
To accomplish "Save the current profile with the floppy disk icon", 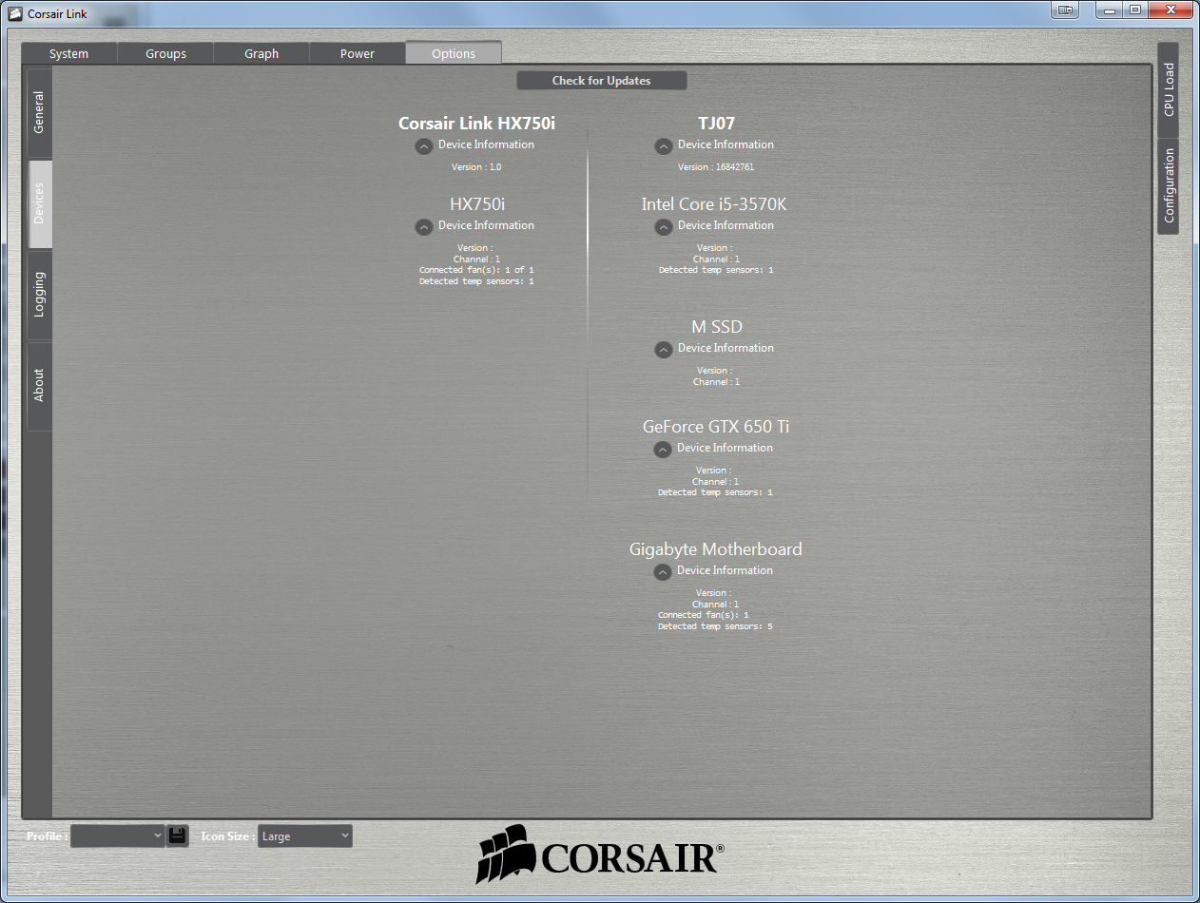I will 177,836.
